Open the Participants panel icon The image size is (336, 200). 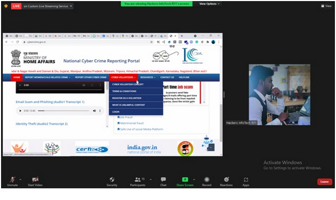click(138, 180)
